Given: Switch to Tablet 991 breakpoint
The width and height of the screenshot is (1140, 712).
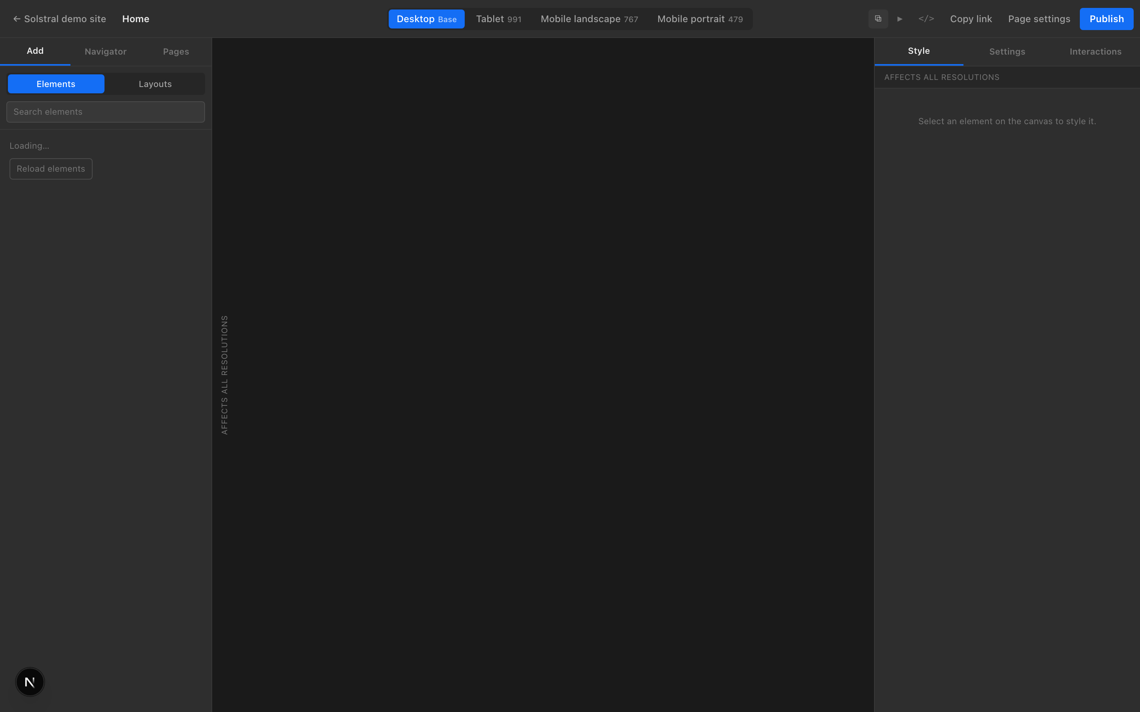Looking at the screenshot, I should click(x=498, y=19).
